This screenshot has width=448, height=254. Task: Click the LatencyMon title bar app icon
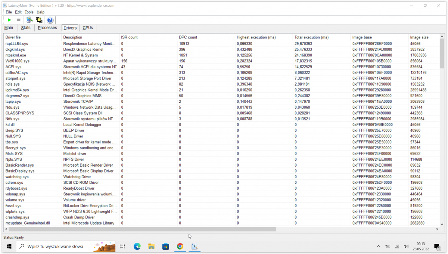point(5,6)
